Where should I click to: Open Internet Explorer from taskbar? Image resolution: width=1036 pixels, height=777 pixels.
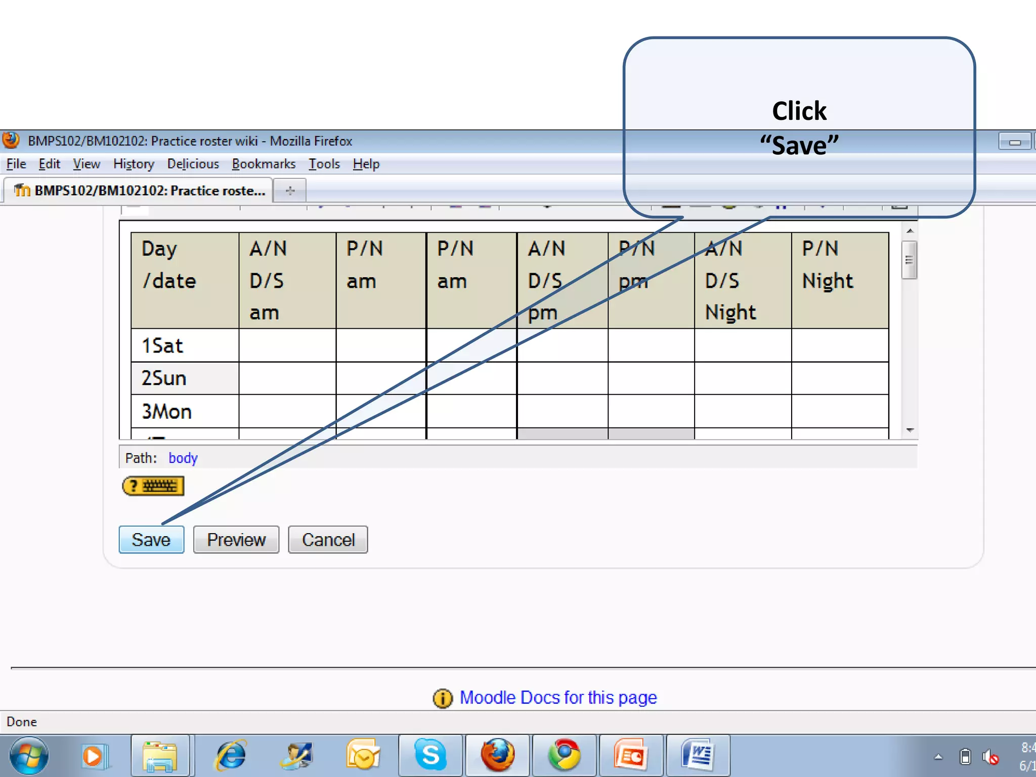click(231, 756)
